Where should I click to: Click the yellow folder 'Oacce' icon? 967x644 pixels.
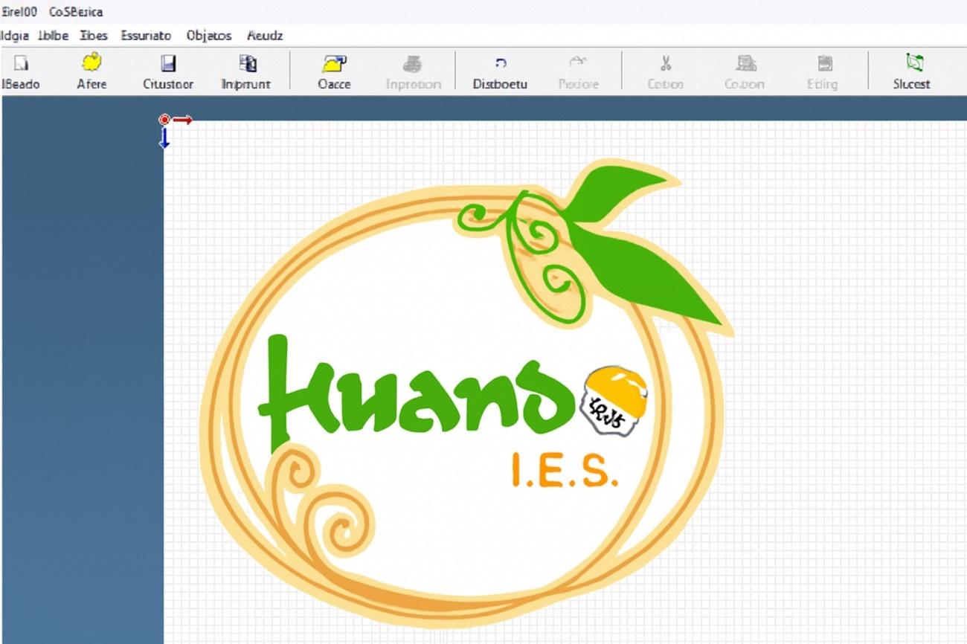(x=334, y=64)
